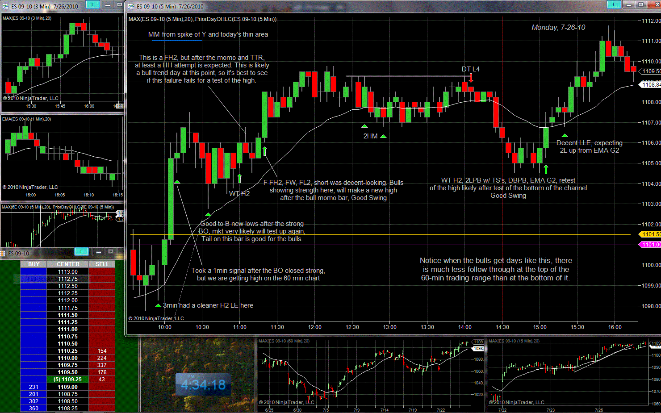This screenshot has height=413, width=661.
Task: Click the chart icon in the ES 3 Min title bar
Action: tap(6, 6)
